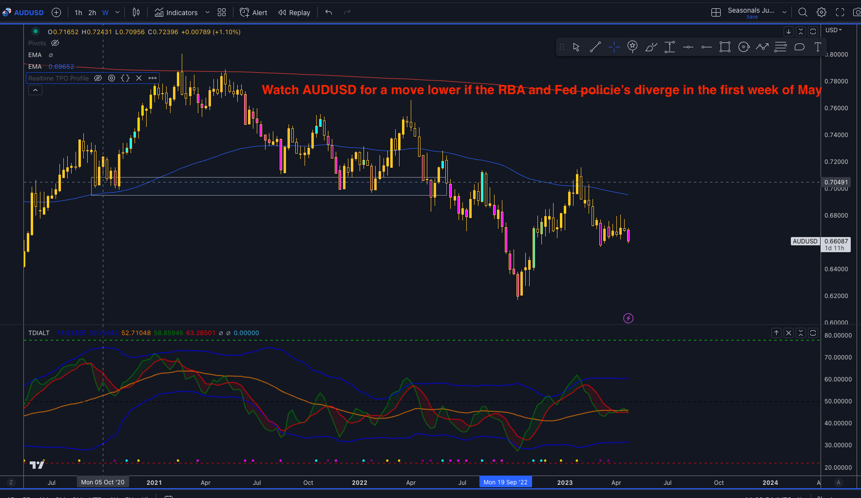Remove the Realtime TPO Profile indicator
The height and width of the screenshot is (498, 861).
click(139, 78)
